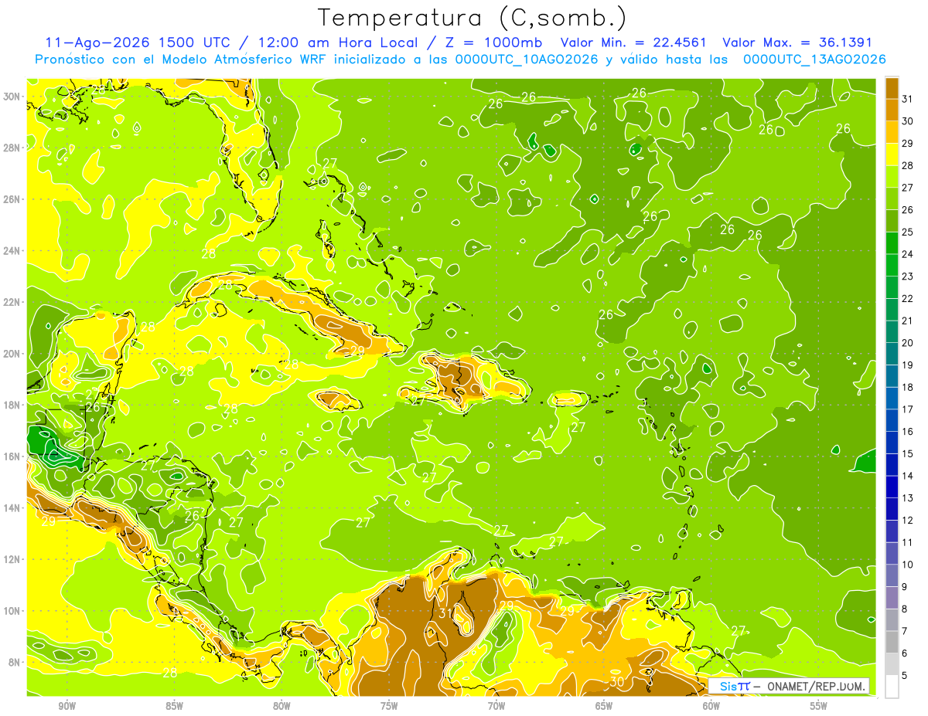Screen dimensions: 928x716
Task: Click the 16N latitude axis label
Action: [12, 456]
